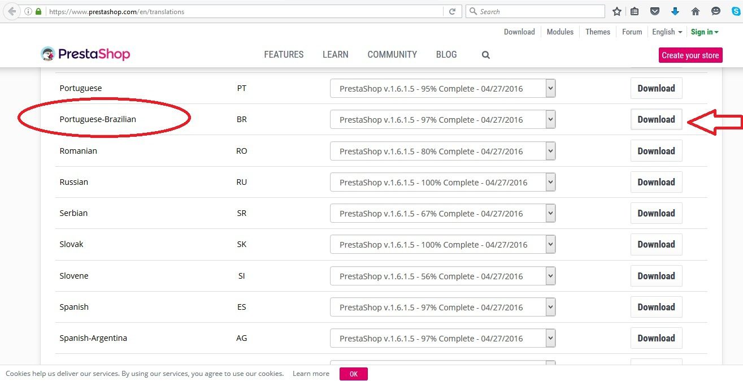Download the Russian translation
This screenshot has width=743, height=381.
click(x=656, y=182)
